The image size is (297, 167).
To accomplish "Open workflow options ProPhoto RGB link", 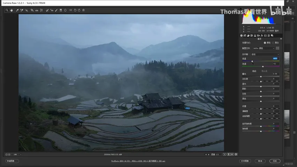I will (138, 161).
